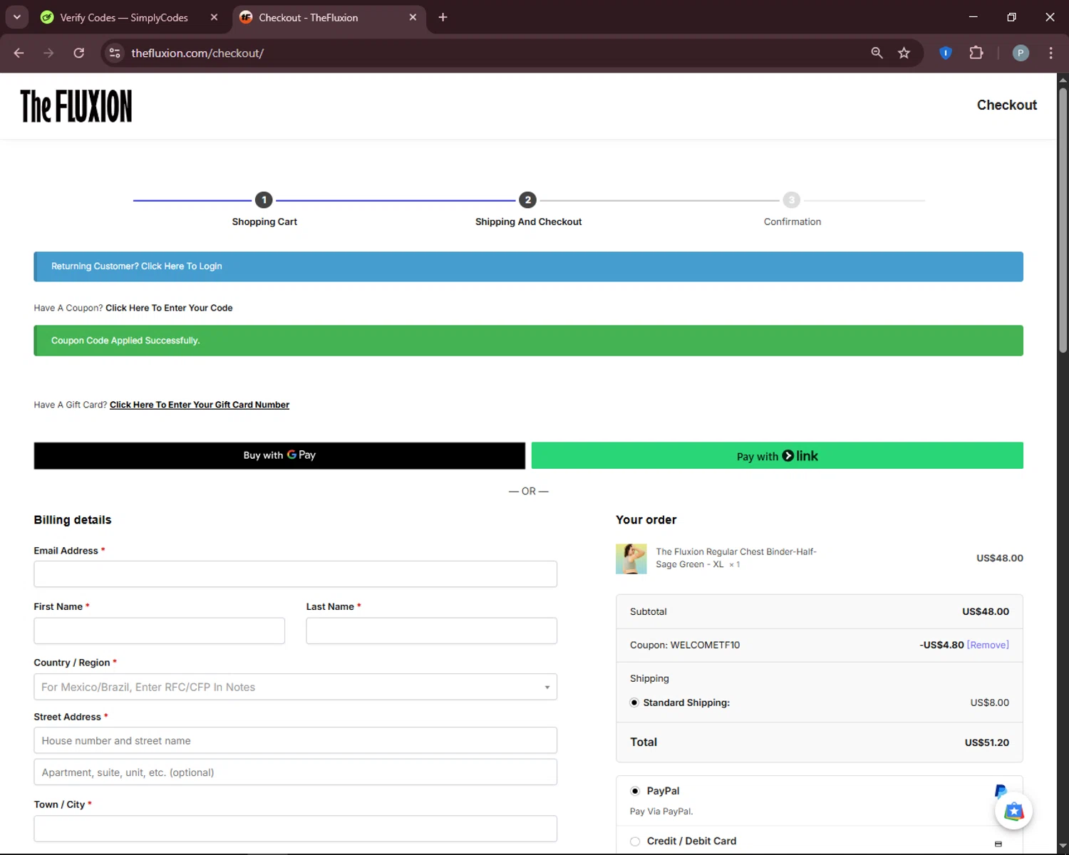The height and width of the screenshot is (855, 1069).
Task: Click the US$51.20 total amount
Action: click(x=987, y=742)
